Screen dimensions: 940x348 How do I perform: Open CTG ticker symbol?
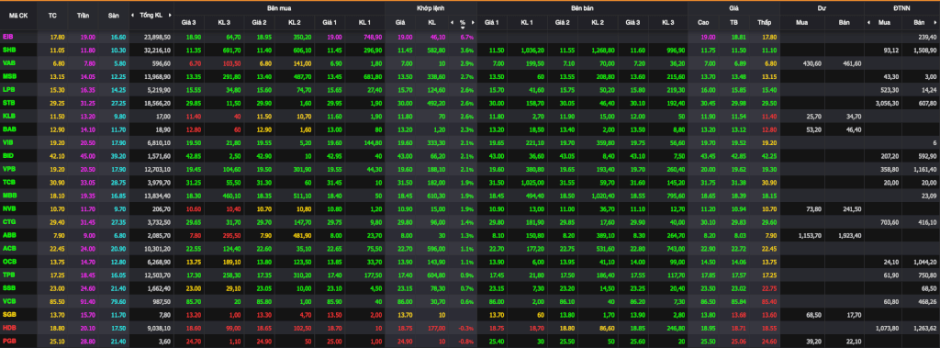8,221
